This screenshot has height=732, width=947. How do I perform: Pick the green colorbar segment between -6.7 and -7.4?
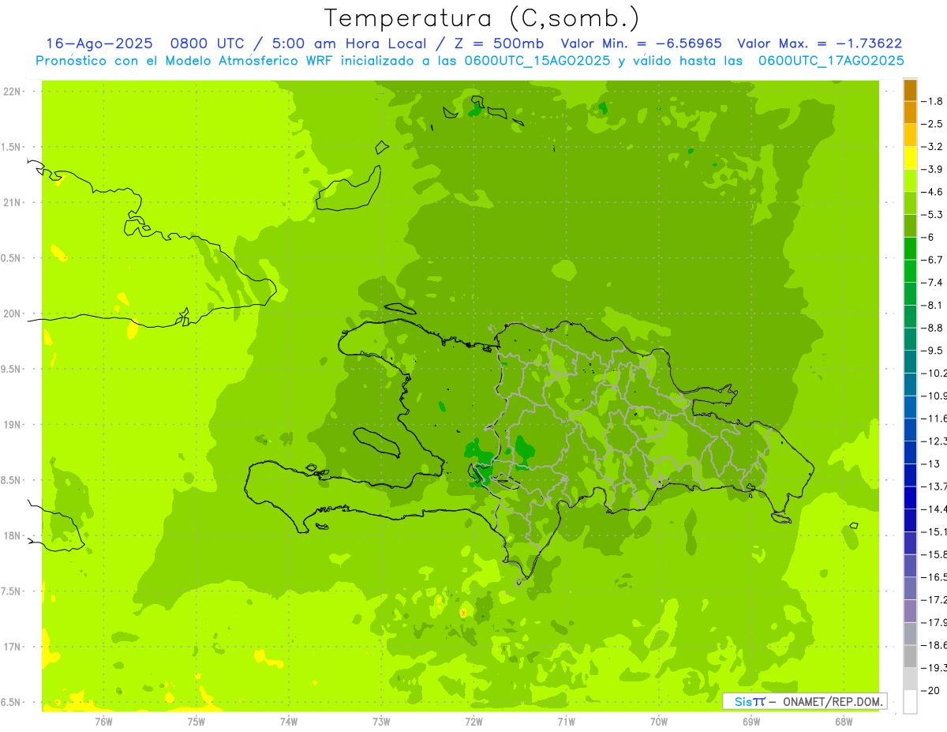click(x=910, y=272)
